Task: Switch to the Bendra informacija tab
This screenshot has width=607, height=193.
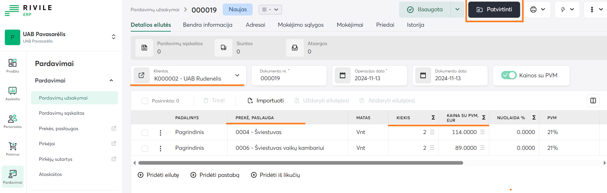Action: pos(208,25)
